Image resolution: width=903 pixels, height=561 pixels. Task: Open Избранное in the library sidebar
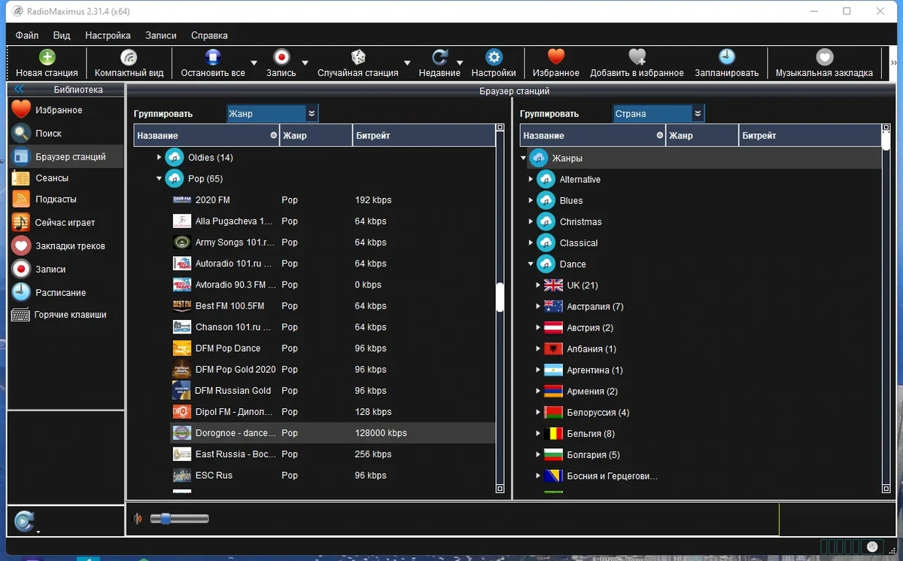(x=65, y=110)
